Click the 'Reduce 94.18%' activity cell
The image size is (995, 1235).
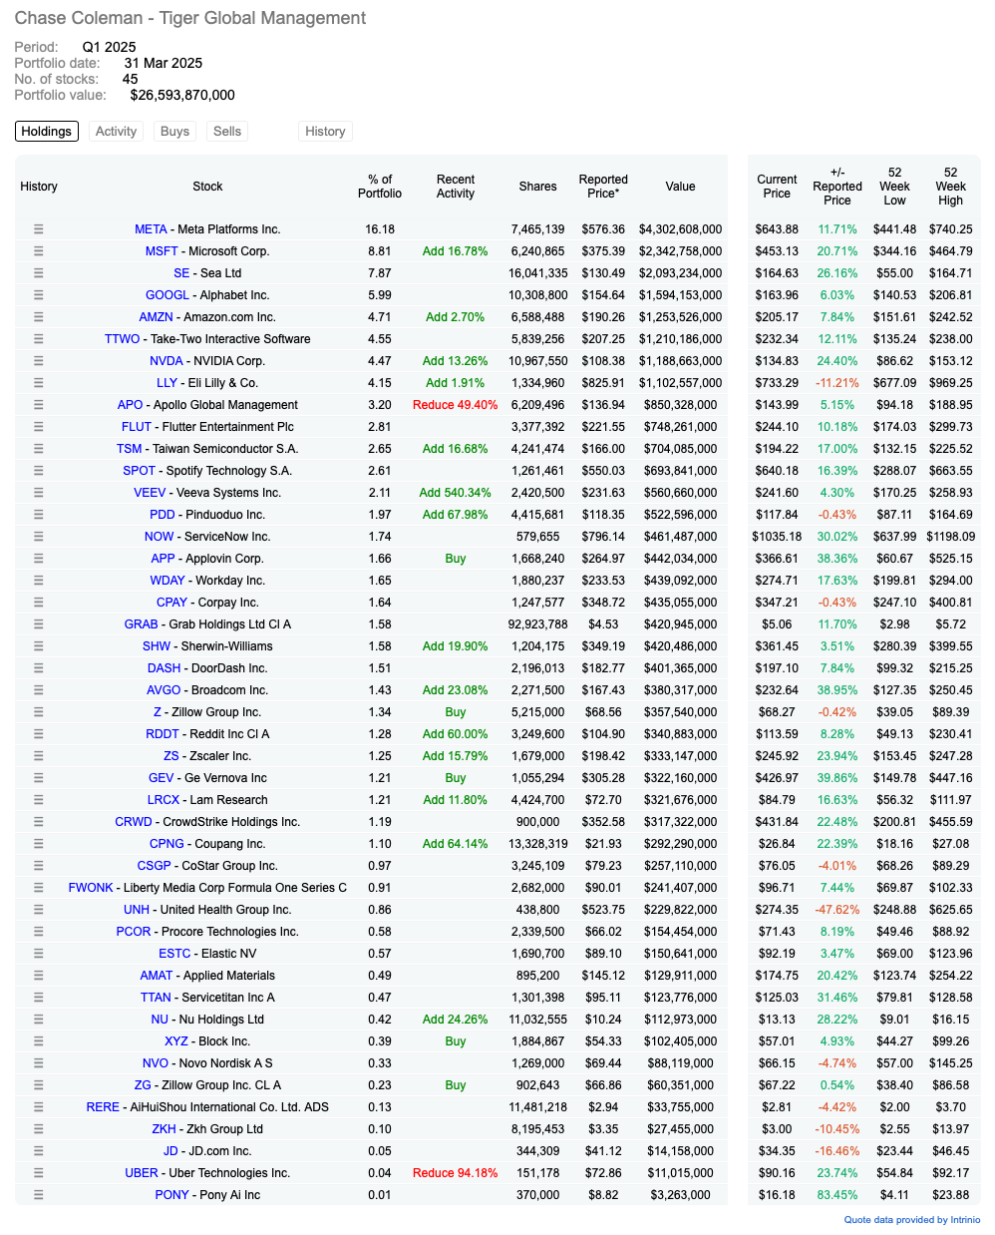click(x=456, y=1173)
